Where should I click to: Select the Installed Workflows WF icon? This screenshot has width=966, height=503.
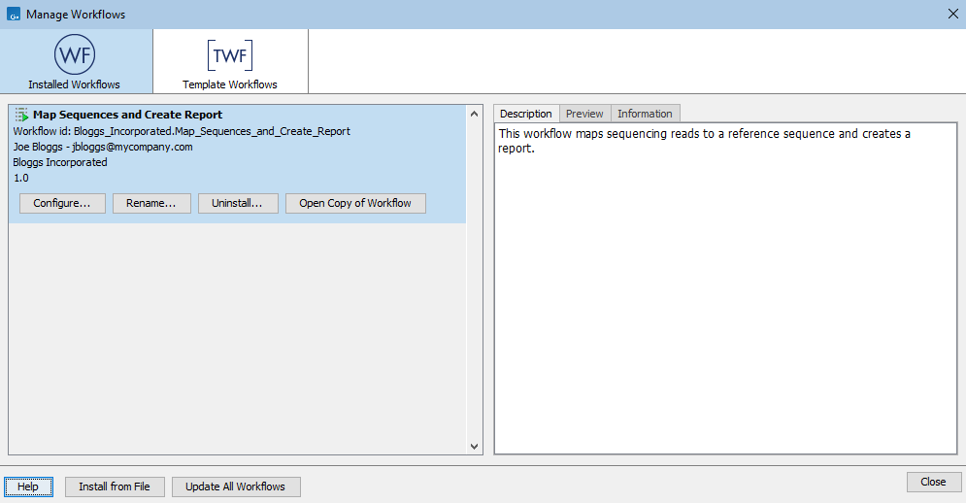click(75, 54)
